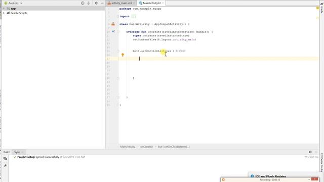Image resolution: width=324 pixels, height=182 pixels.
Task: Open Project panel gear options
Action: (x=96, y=3)
